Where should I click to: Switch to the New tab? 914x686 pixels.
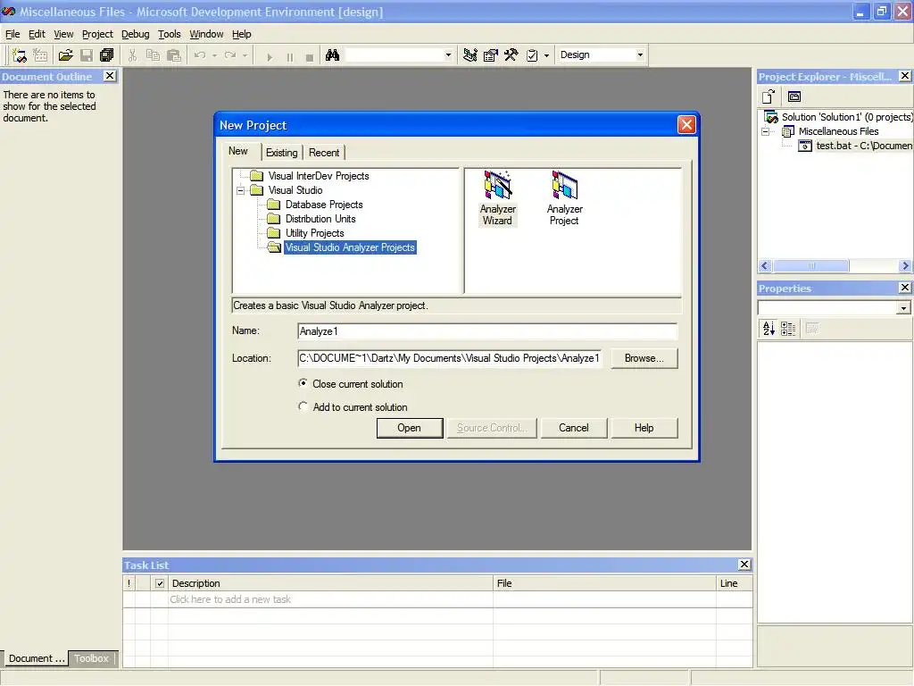click(x=237, y=151)
